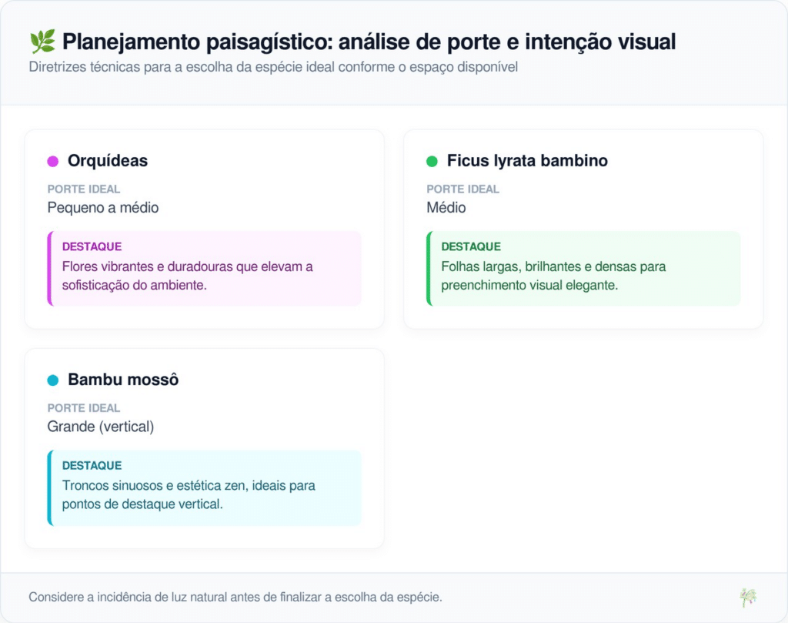The image size is (788, 623).
Task: Click the main Planejamento paisagístico heading
Action: click(x=369, y=42)
